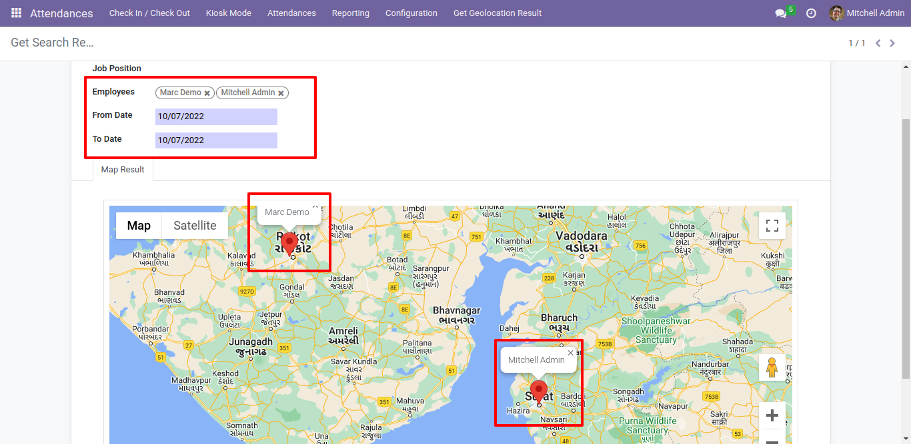Image resolution: width=911 pixels, height=444 pixels.
Task: Click the Mitchell Admin map popup label
Action: [x=536, y=359]
